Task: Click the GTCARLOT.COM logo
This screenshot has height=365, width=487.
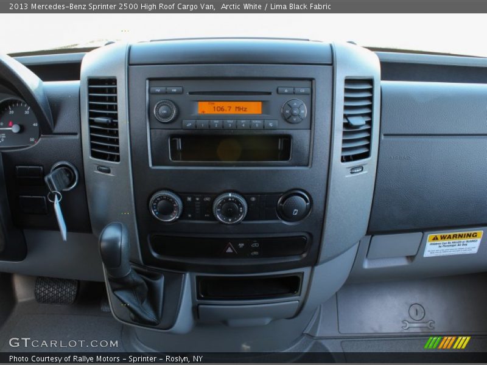Action: (63, 342)
